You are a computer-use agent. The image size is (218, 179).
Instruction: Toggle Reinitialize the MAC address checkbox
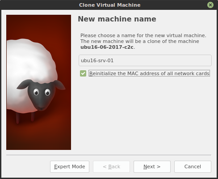[x=83, y=73]
